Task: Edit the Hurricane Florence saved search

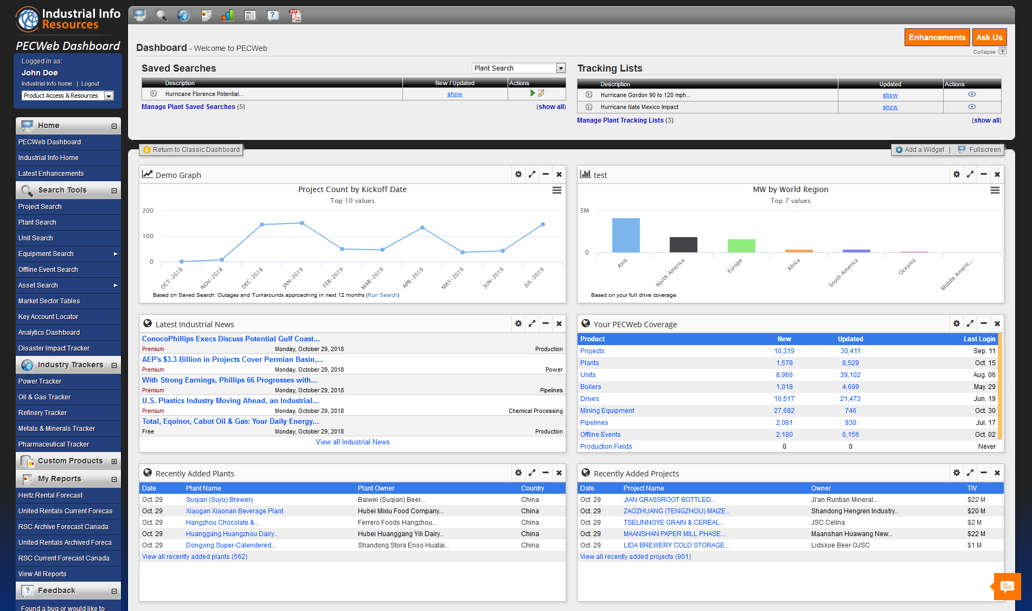Action: click(542, 93)
